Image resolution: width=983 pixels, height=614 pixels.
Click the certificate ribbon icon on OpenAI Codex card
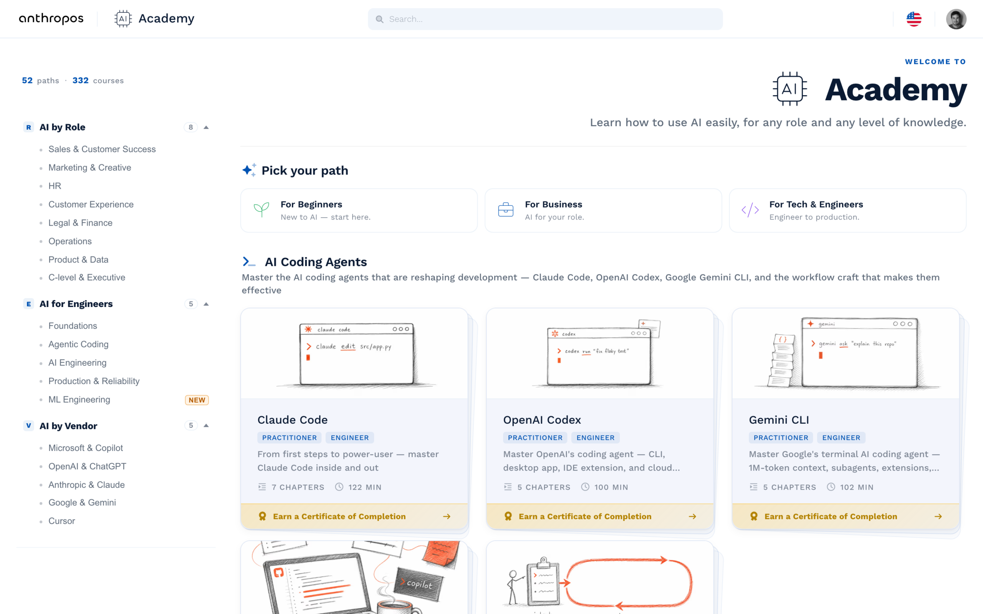(508, 516)
